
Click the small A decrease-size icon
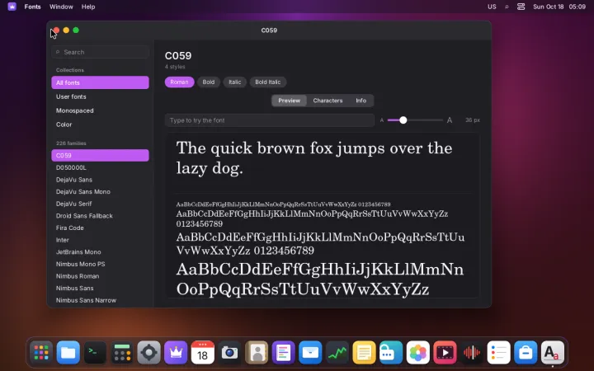[381, 120]
